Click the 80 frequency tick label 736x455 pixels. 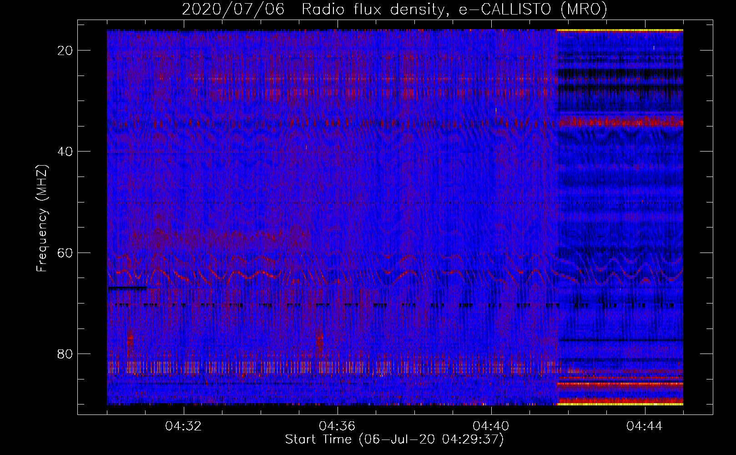(66, 354)
